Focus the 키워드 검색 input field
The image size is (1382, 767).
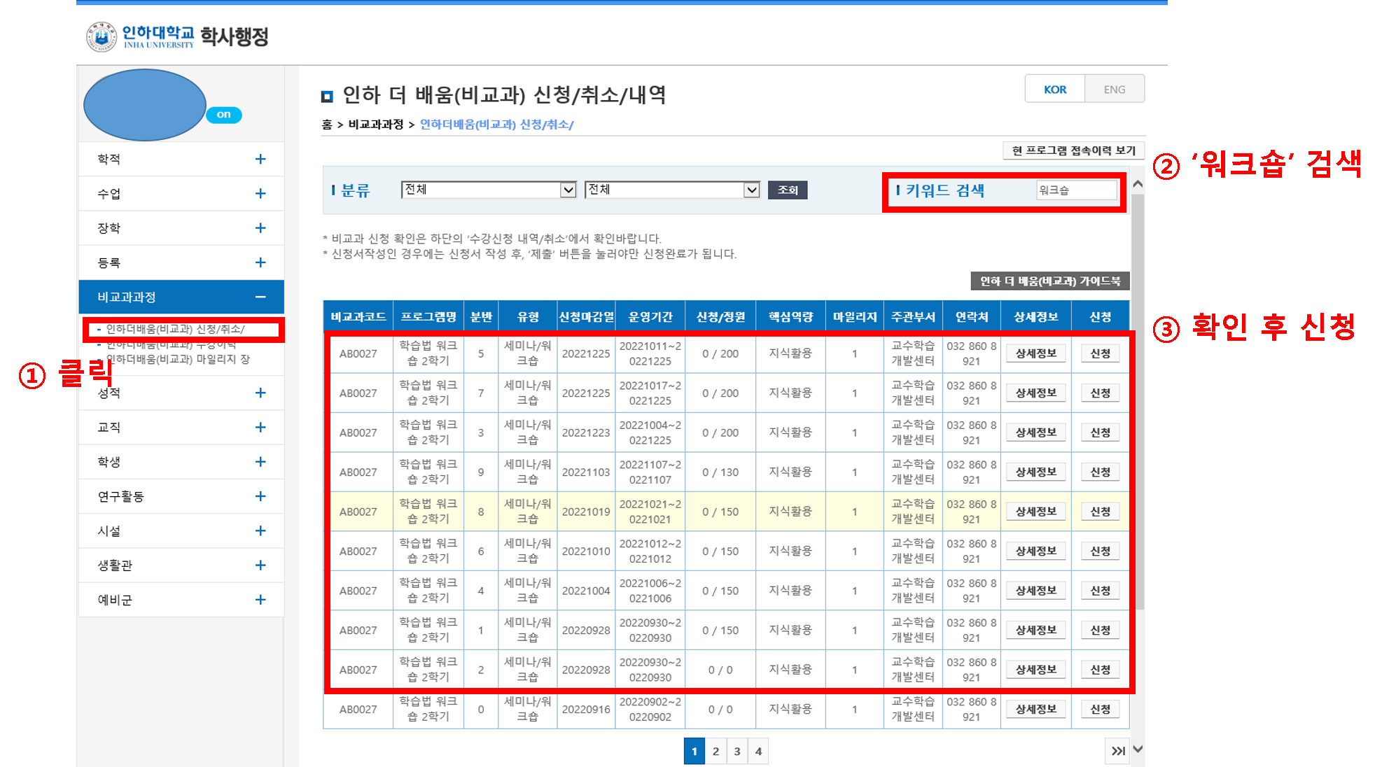point(1077,190)
